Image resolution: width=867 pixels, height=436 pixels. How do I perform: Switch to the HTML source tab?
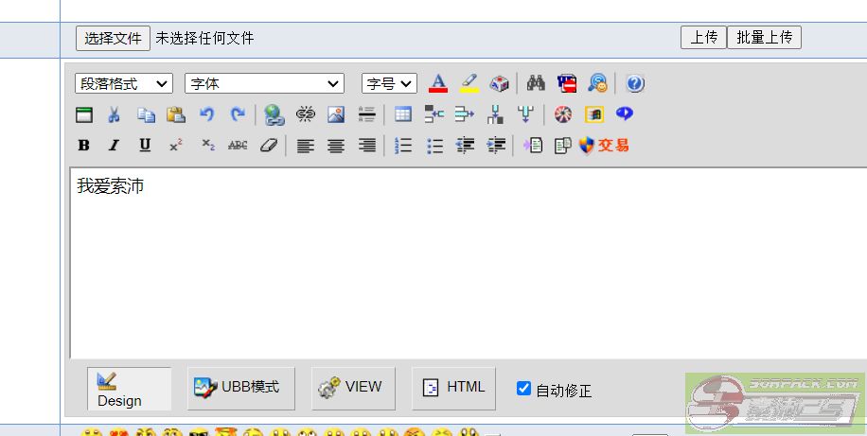pos(453,388)
